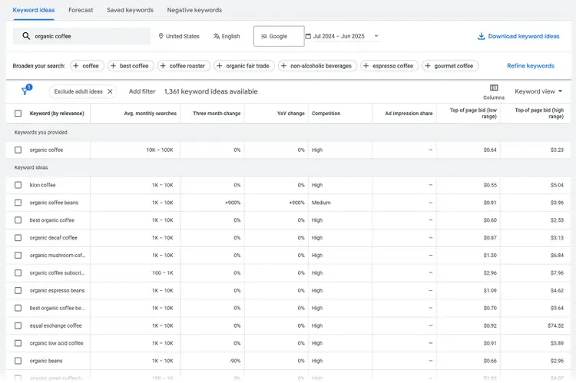Image resolution: width=576 pixels, height=383 pixels.
Task: Click the calendar date icon
Action: point(308,36)
